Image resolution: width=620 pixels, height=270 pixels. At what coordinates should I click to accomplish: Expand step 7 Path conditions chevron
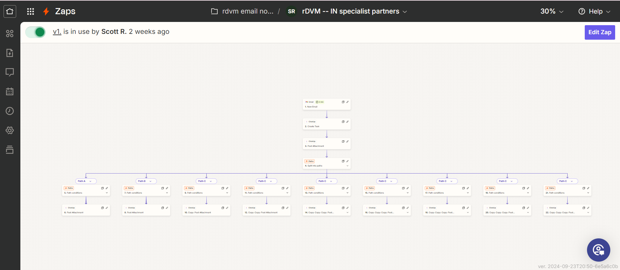coord(167,193)
